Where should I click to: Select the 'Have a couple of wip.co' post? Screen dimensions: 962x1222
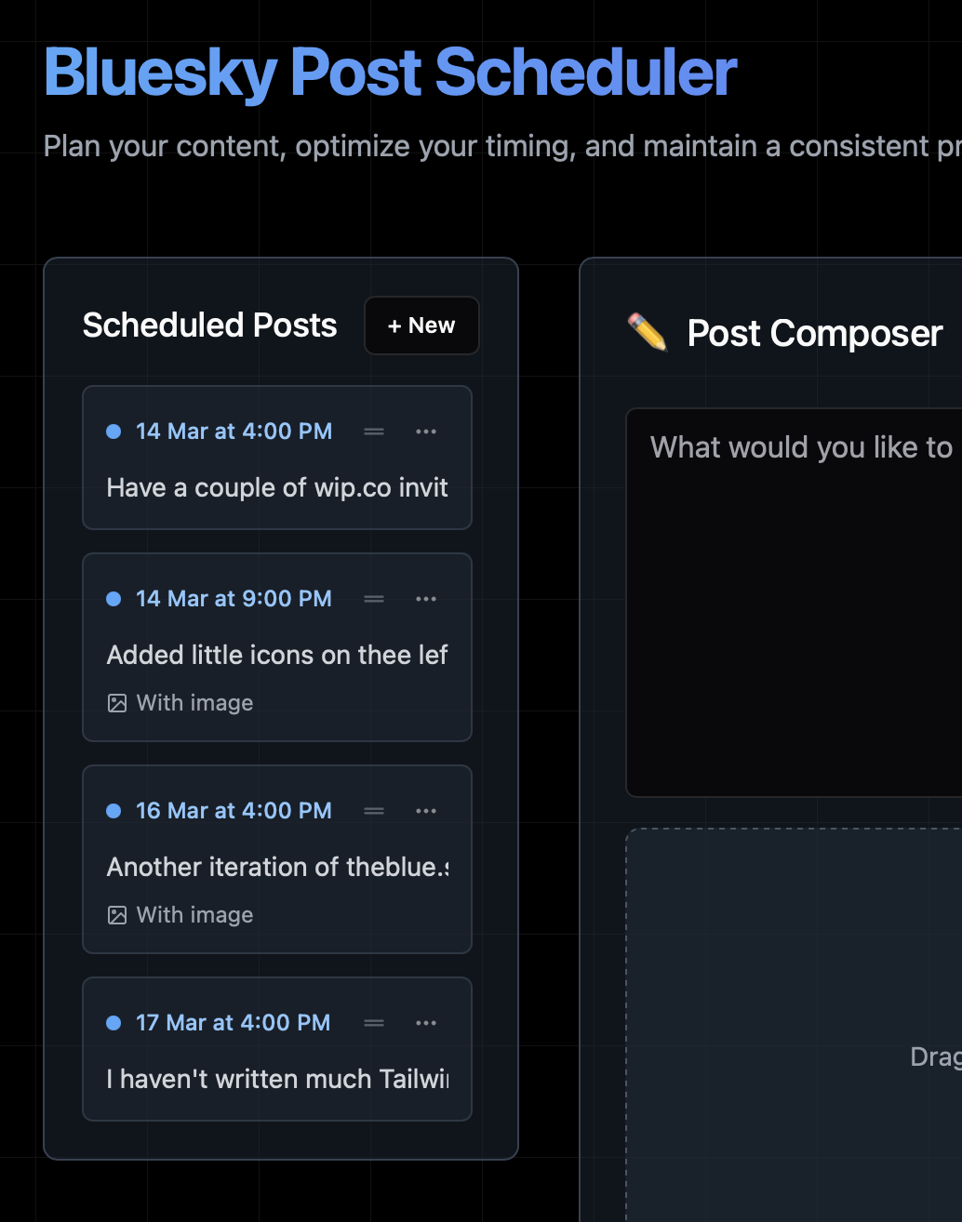pos(277,458)
